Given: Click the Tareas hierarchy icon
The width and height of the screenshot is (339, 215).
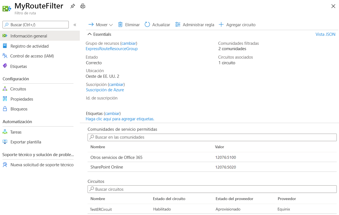Looking at the screenshot, I should coord(5,132).
